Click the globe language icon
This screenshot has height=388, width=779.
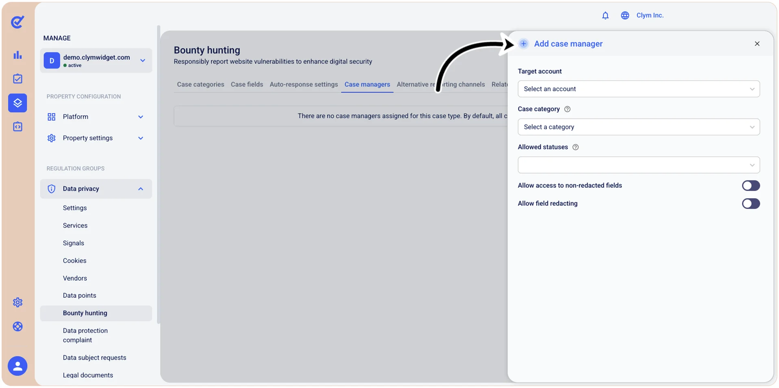click(625, 15)
